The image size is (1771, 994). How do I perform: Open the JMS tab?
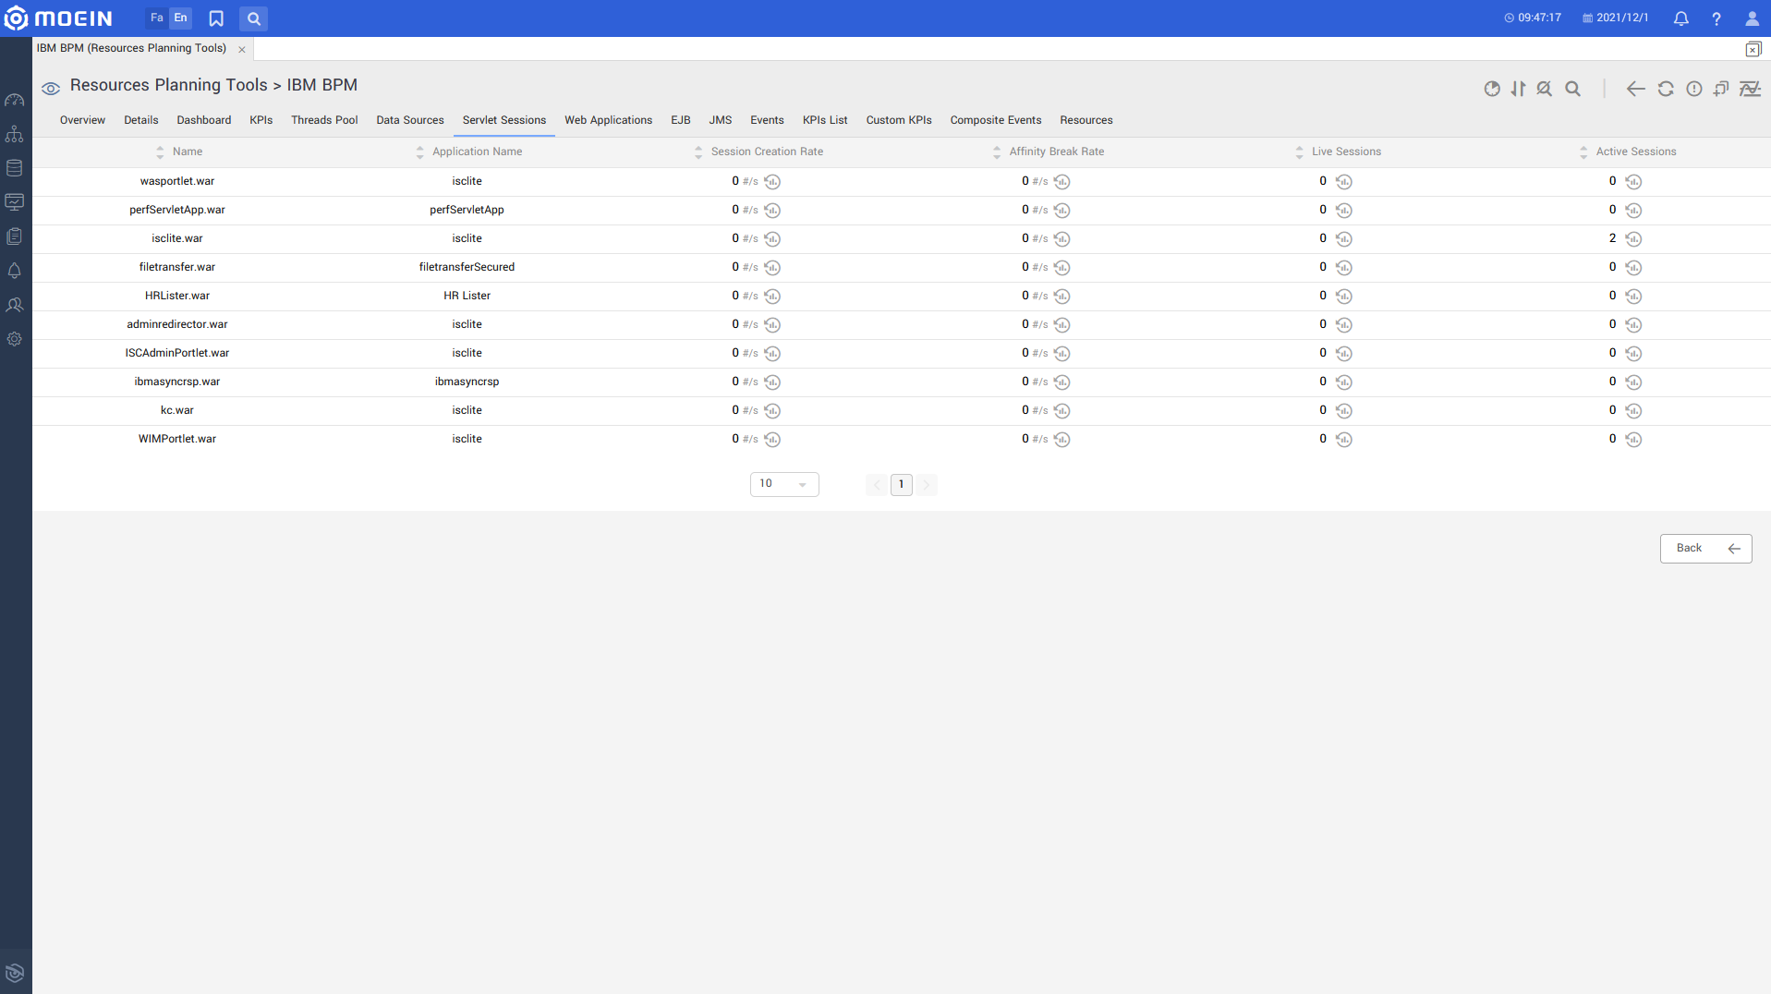721,120
